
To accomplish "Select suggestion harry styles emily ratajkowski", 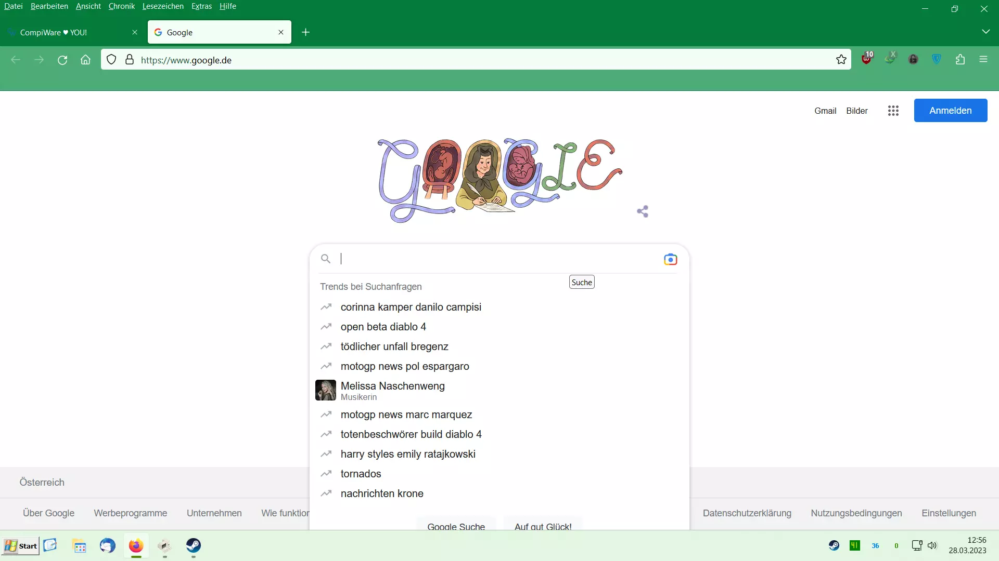I will [498, 454].
